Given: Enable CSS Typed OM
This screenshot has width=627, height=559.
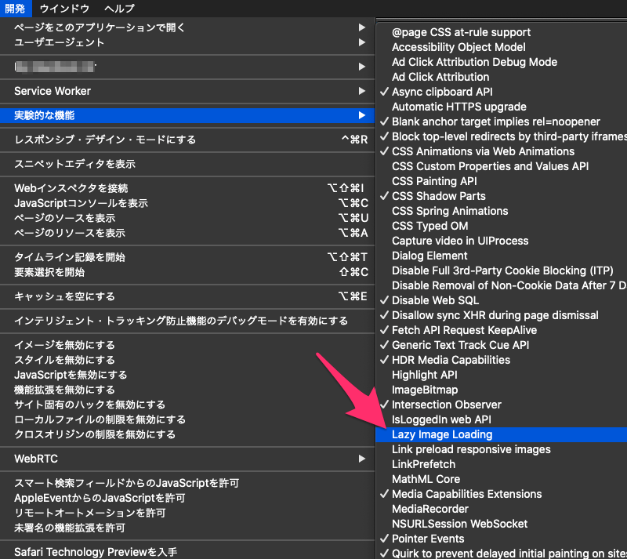Looking at the screenshot, I should coord(502,226).
